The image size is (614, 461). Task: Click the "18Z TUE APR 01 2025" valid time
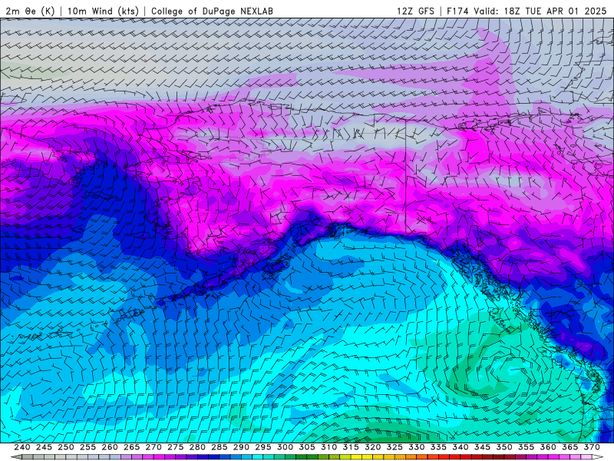pos(555,11)
